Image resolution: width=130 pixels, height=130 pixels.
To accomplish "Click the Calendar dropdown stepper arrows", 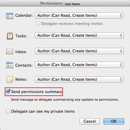I will click(x=121, y=16).
